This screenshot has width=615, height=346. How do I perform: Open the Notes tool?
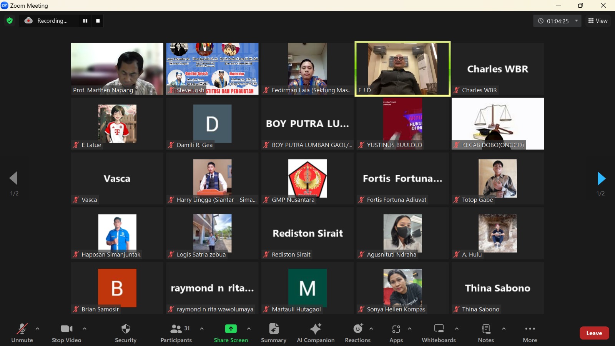tap(486, 333)
